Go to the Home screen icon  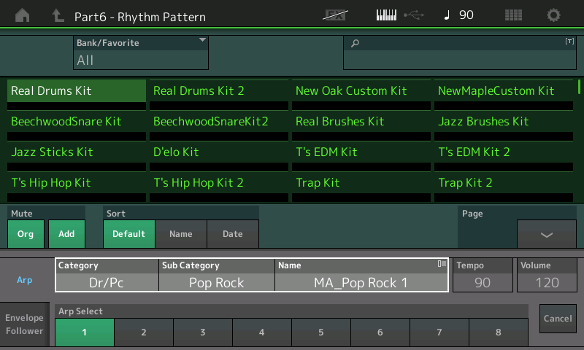point(23,15)
